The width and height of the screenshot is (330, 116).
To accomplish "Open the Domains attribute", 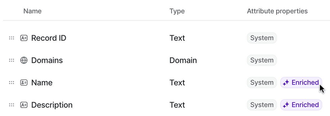I will point(47,61).
